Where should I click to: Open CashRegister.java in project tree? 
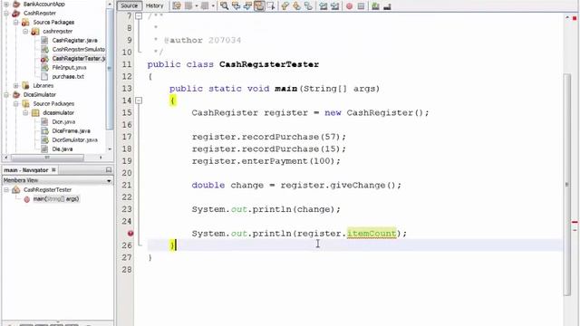pyautogui.click(x=74, y=40)
